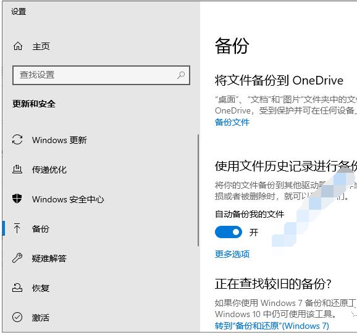Select 备份 in the sidebar
The height and width of the screenshot is (335, 357).
click(x=41, y=229)
